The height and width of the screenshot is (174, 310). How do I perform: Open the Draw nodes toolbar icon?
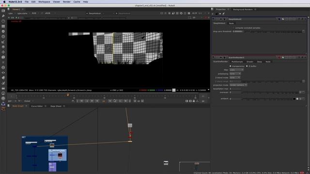[3, 16]
